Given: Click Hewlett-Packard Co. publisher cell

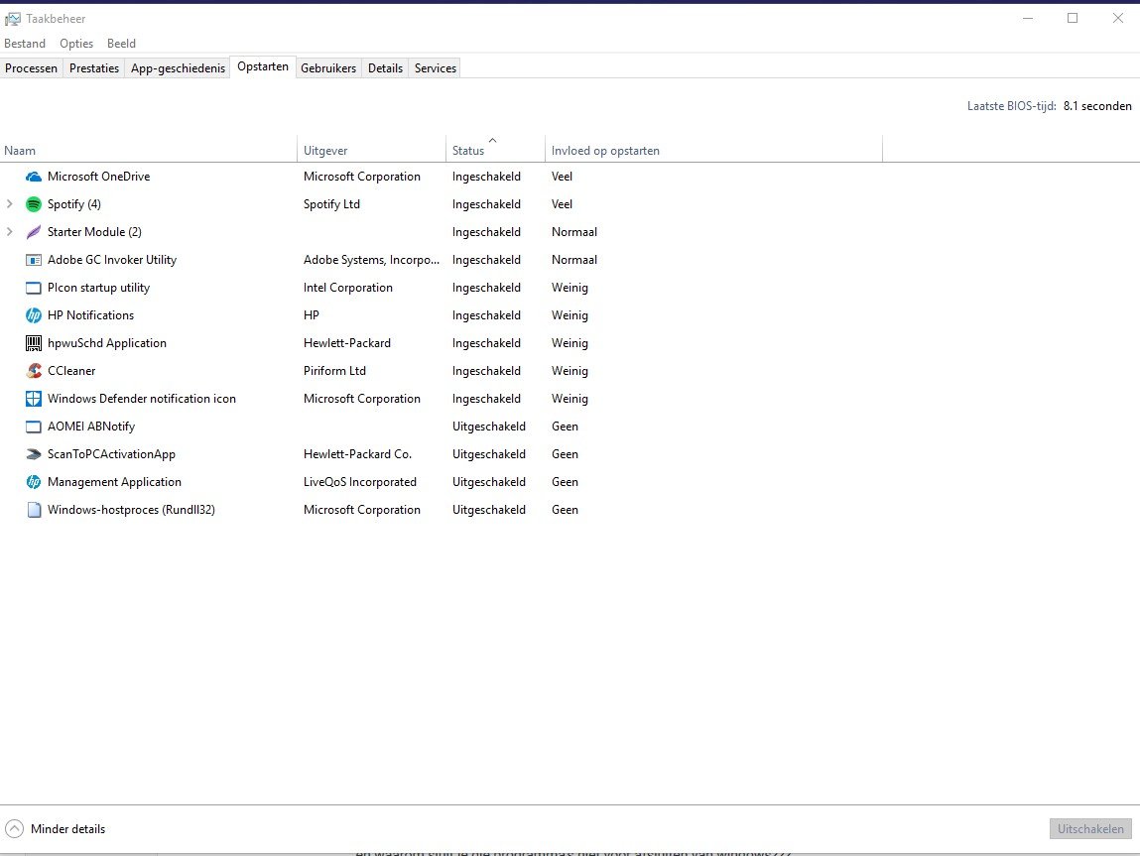Looking at the screenshot, I should (x=357, y=454).
